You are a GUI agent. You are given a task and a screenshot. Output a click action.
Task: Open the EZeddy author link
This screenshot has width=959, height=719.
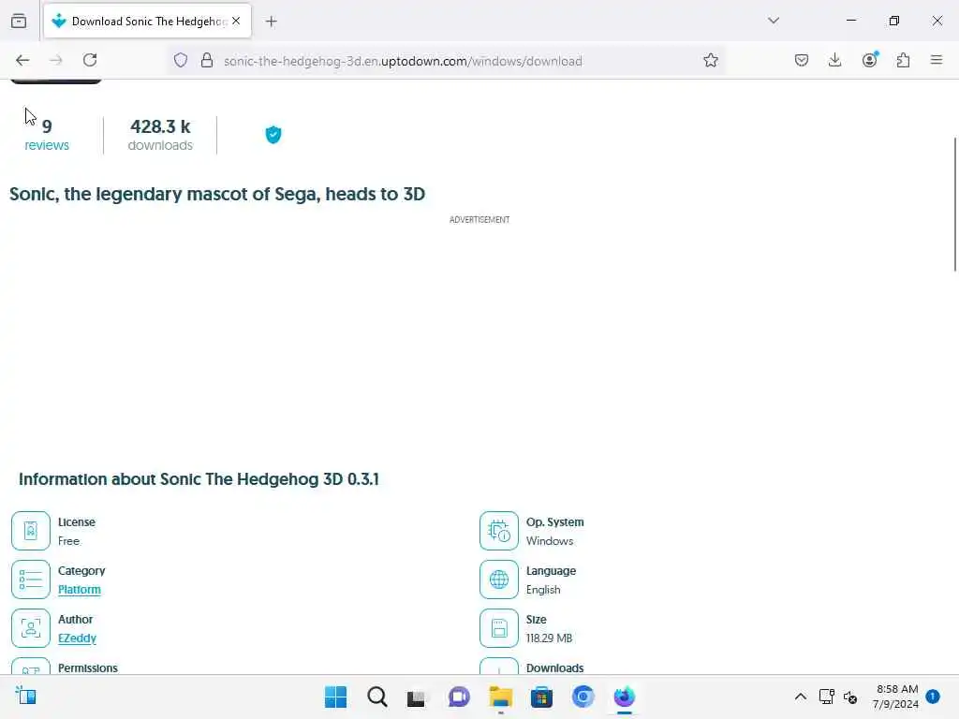[77, 638]
